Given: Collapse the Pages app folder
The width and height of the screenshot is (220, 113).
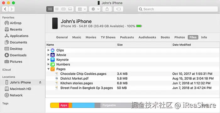Looking at the screenshot, I should point(48,69).
